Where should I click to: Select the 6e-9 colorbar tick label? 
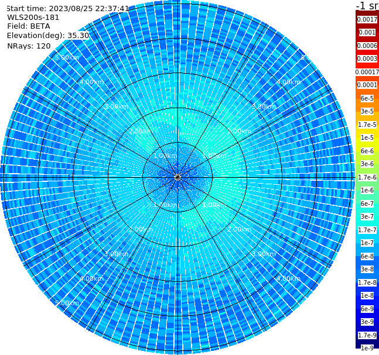click(367, 309)
